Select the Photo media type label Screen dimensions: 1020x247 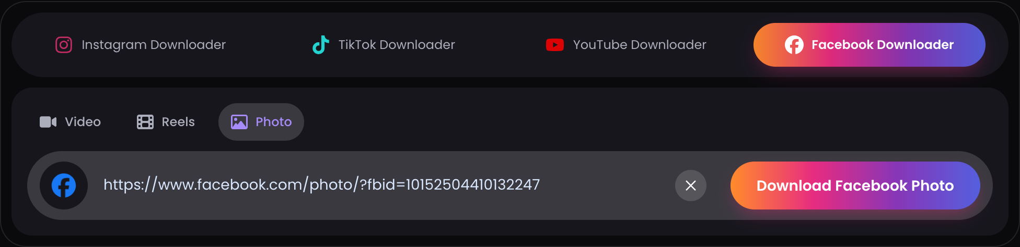pos(273,122)
